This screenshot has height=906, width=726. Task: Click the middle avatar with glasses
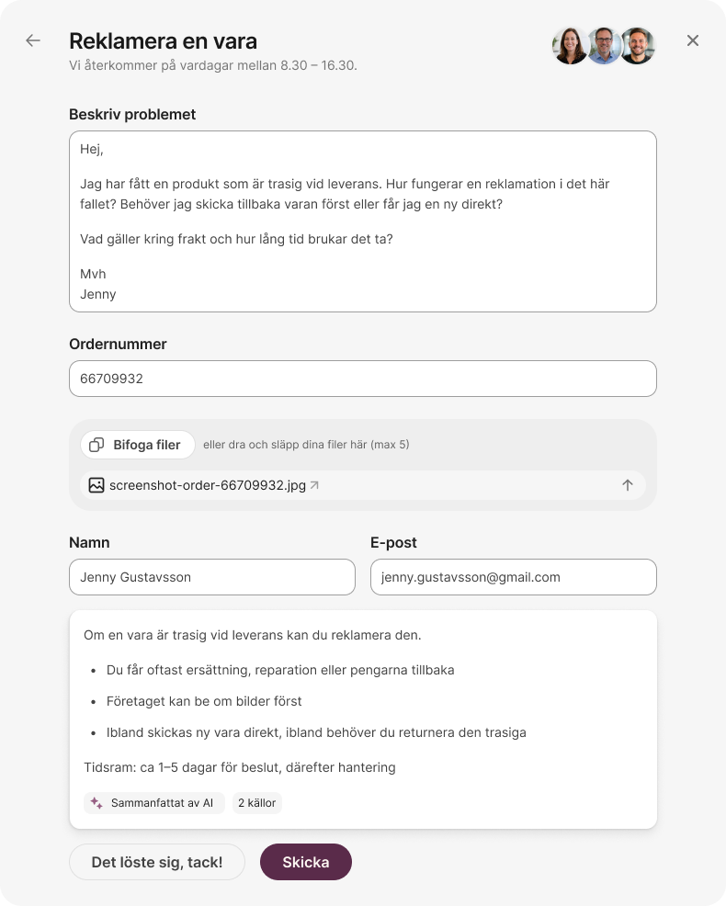(x=604, y=46)
